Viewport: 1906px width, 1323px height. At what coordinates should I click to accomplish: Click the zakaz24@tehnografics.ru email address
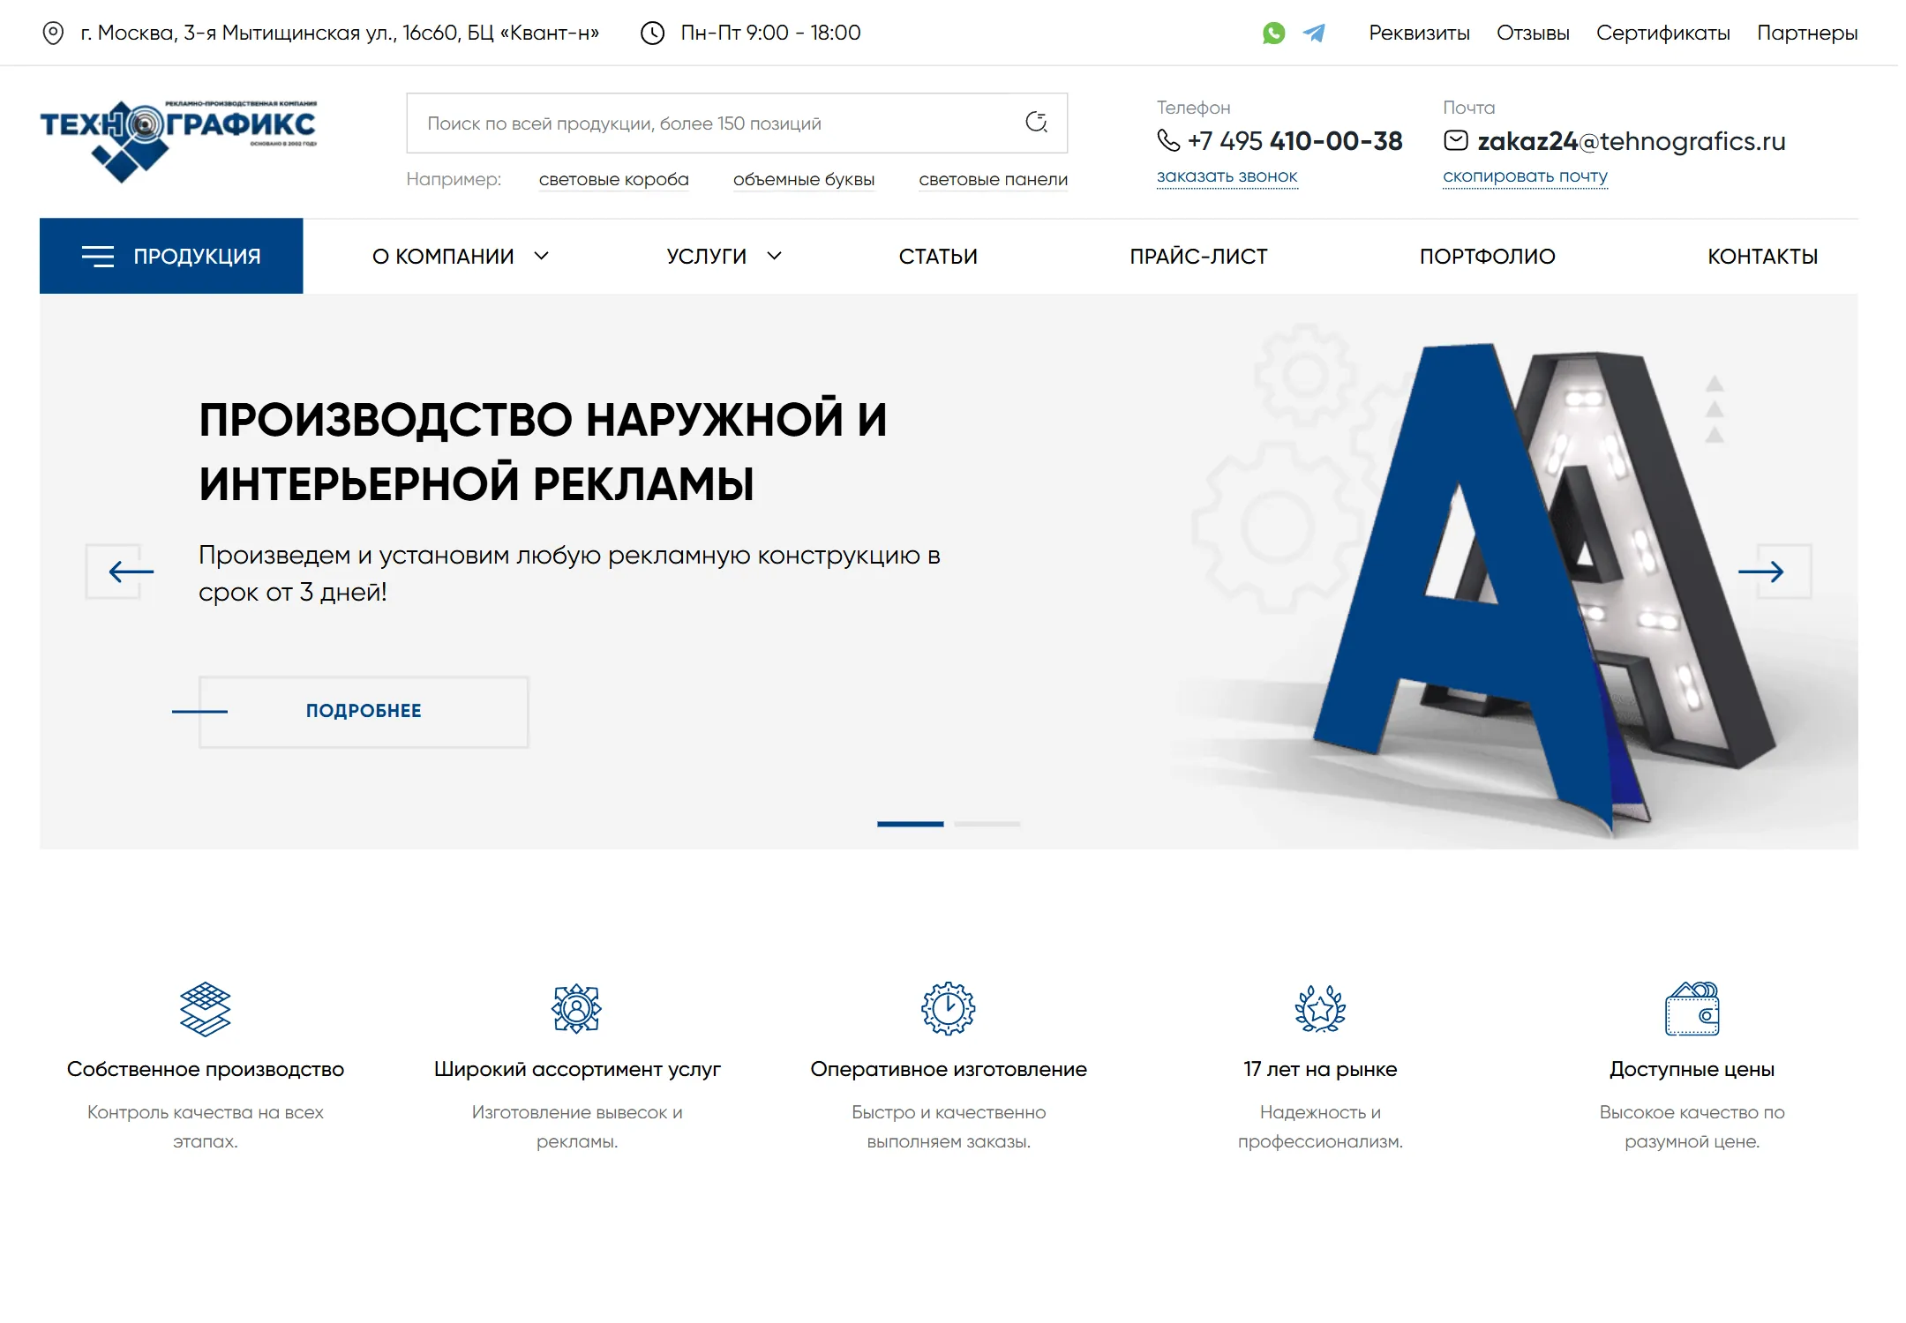(x=1632, y=141)
